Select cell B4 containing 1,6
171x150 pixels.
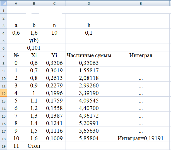pyautogui.click(x=34, y=32)
